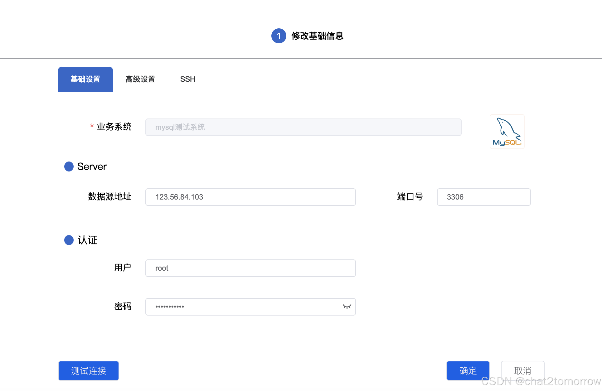Click the blue dot beside 认证
This screenshot has width=602, height=391.
[x=69, y=240]
